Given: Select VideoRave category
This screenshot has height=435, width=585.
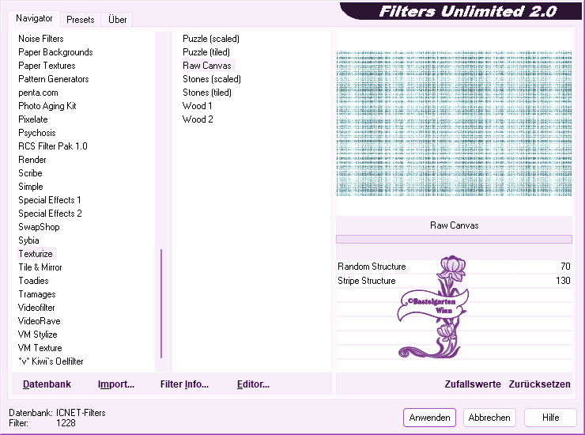Looking at the screenshot, I should 39,321.
